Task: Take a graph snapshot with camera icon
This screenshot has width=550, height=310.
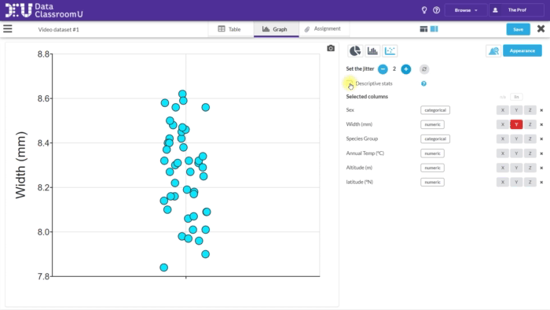Action: [331, 48]
